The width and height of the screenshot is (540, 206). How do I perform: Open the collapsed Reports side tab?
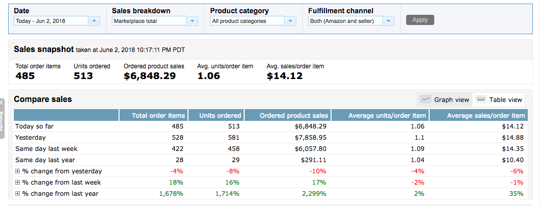[2, 119]
